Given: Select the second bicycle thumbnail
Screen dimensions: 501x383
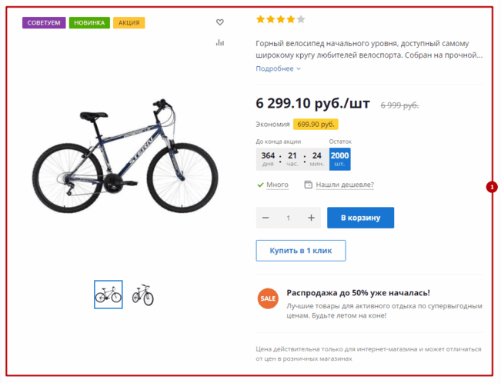Looking at the screenshot, I should point(142,295).
